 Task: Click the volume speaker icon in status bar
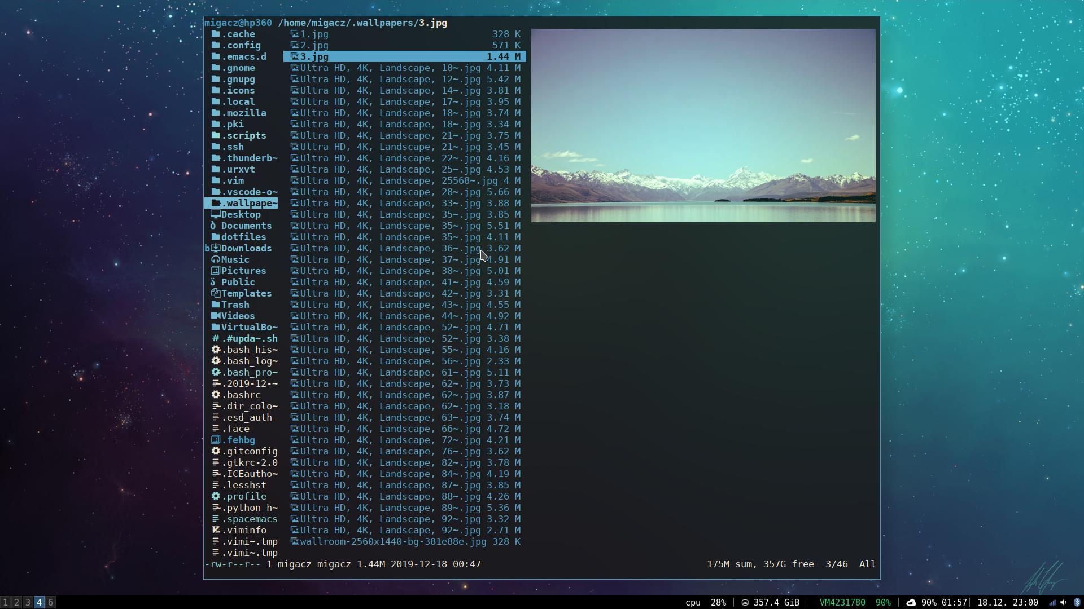[1063, 602]
